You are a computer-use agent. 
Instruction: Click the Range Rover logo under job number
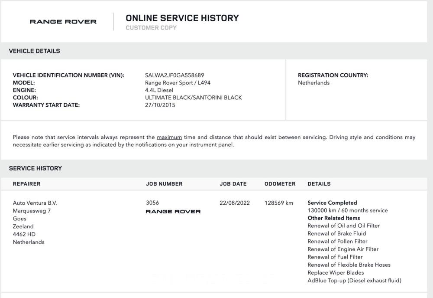click(173, 212)
